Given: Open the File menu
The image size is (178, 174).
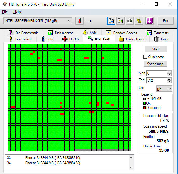Looking at the screenshot, I should (x=5, y=12).
